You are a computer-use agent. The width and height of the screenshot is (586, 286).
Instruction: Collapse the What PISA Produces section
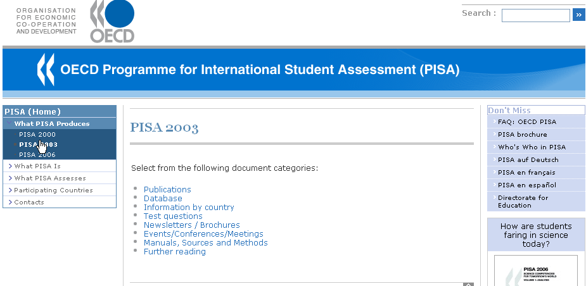click(x=52, y=123)
